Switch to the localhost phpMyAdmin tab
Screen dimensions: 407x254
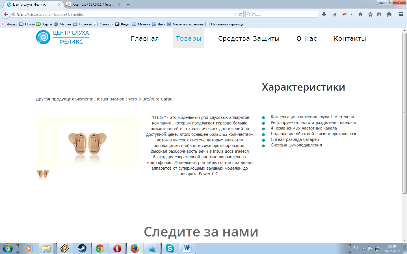tap(93, 5)
